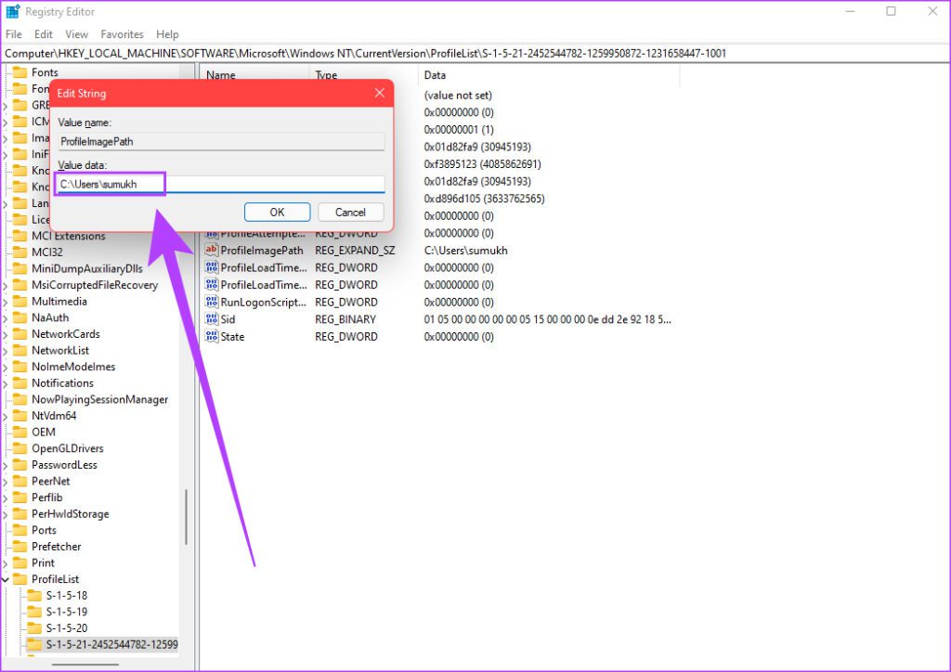Click the tree pane horizontal scrollbar
Image resolution: width=951 pixels, height=672 pixels.
85,665
